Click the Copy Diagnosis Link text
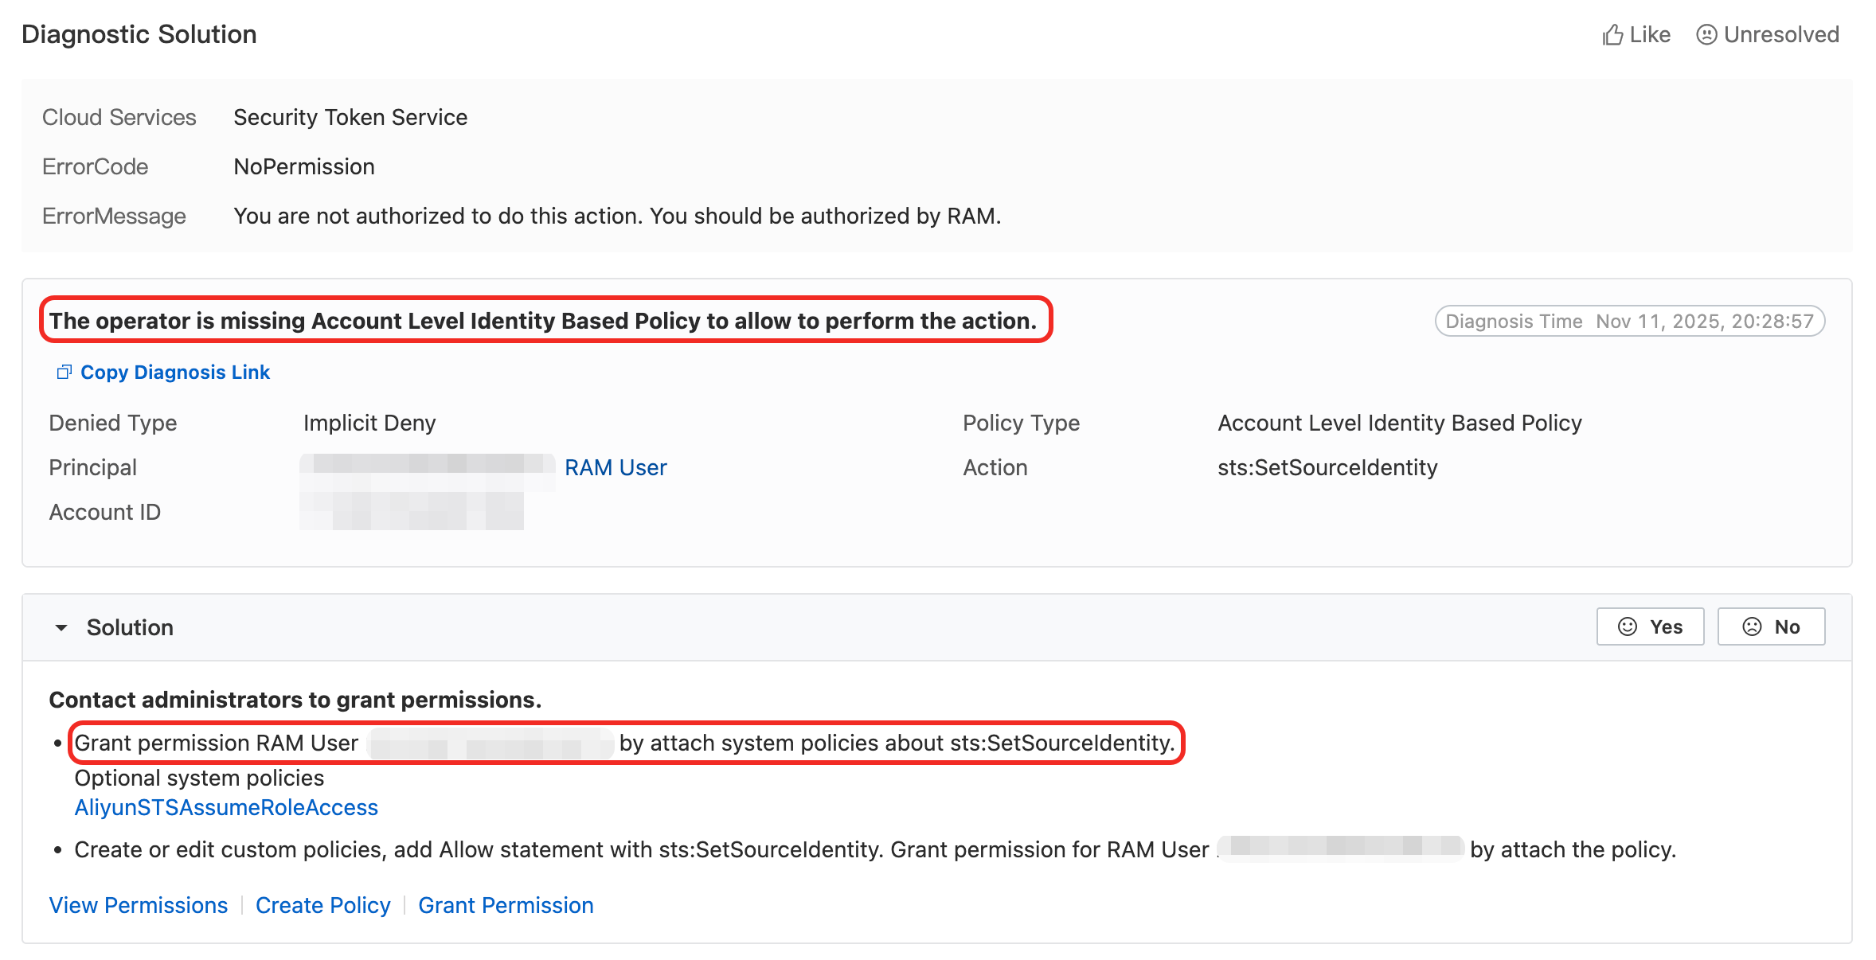The image size is (1876, 960). tap(175, 373)
